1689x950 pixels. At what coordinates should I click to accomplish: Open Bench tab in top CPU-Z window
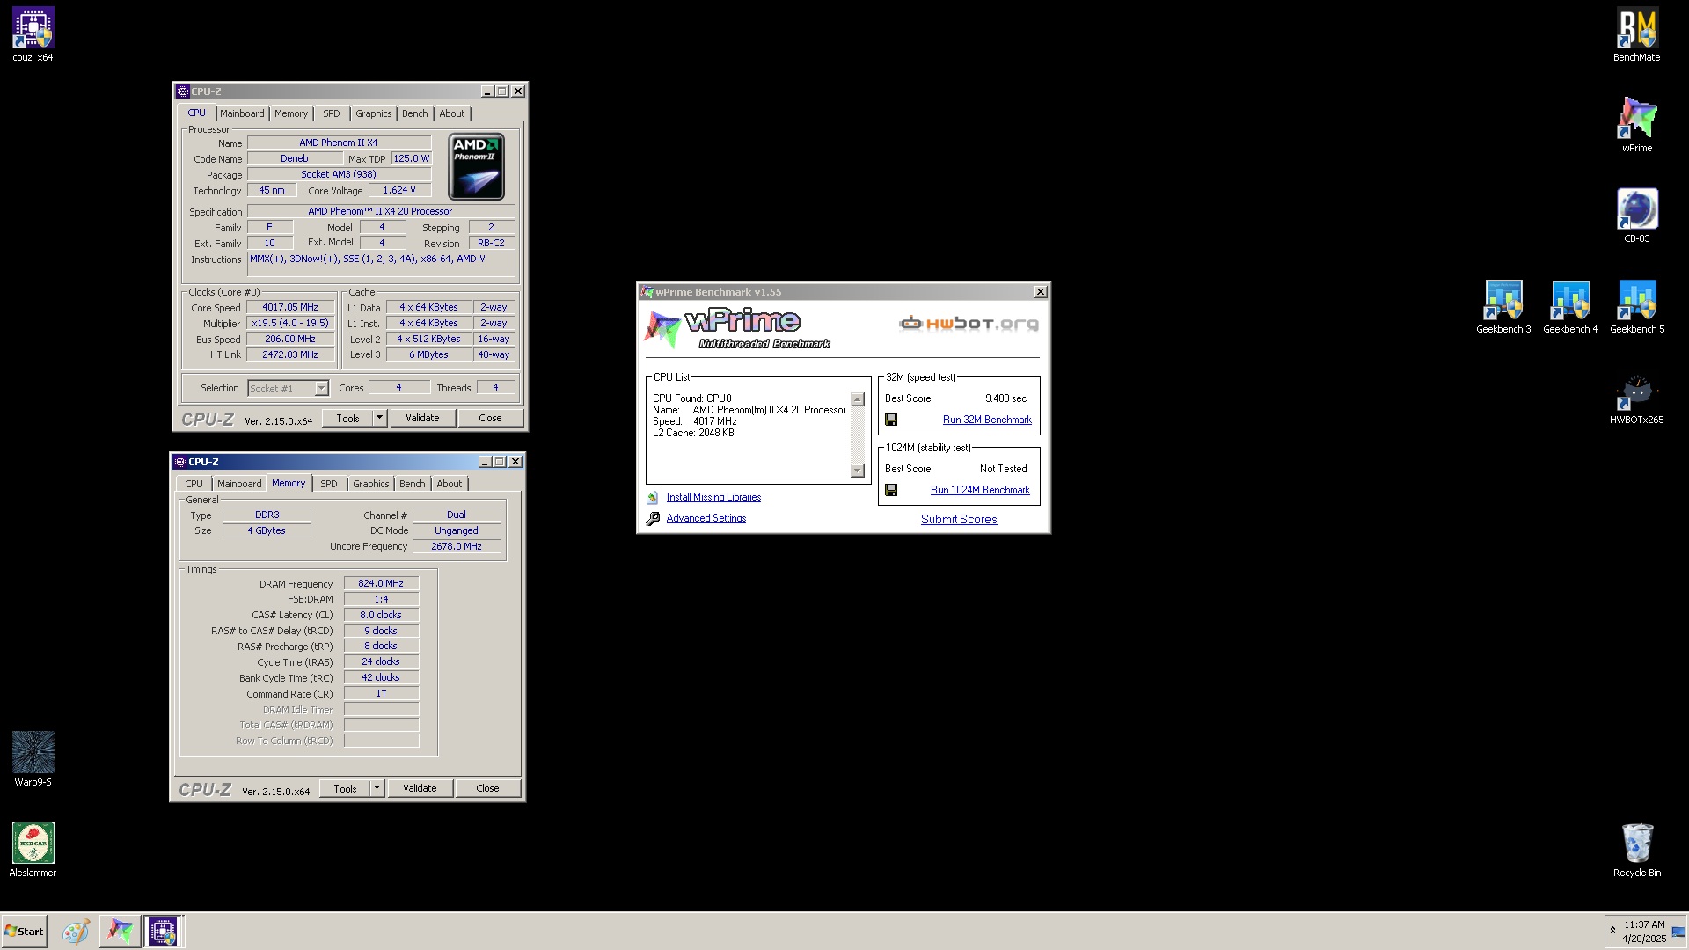click(x=414, y=113)
